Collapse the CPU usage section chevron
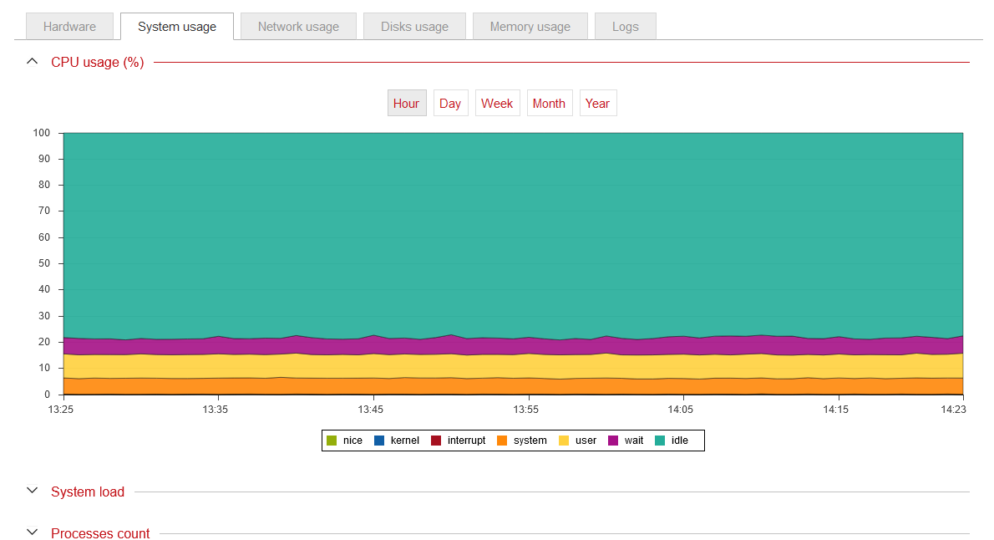This screenshot has height=540, width=994. (33, 62)
